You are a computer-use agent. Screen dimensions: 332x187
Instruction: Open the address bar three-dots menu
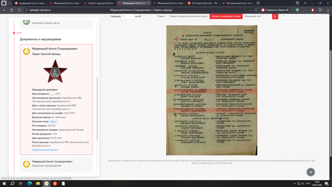point(251,10)
